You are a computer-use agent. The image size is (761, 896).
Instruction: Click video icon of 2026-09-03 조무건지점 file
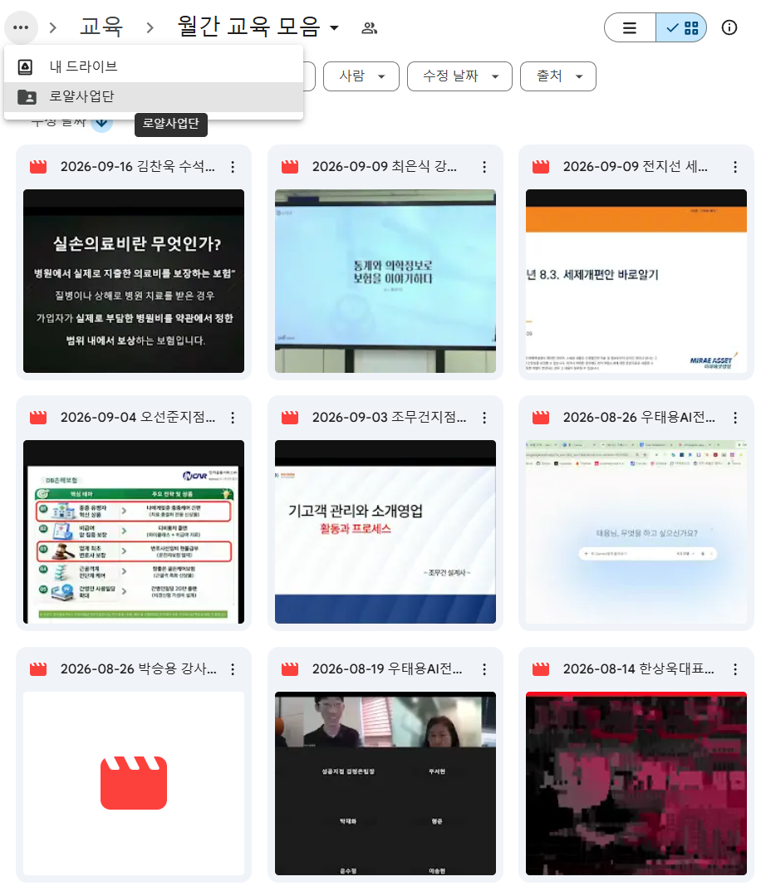290,418
